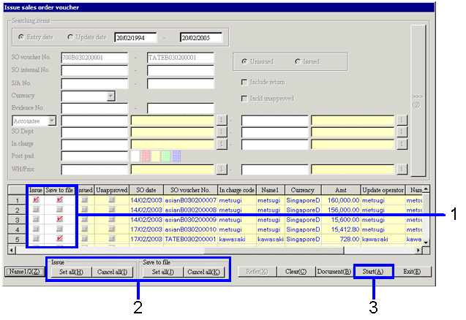Screen dimensions: 466x320
Task: Click the Name1/2(Z) button
Action: (x=25, y=272)
